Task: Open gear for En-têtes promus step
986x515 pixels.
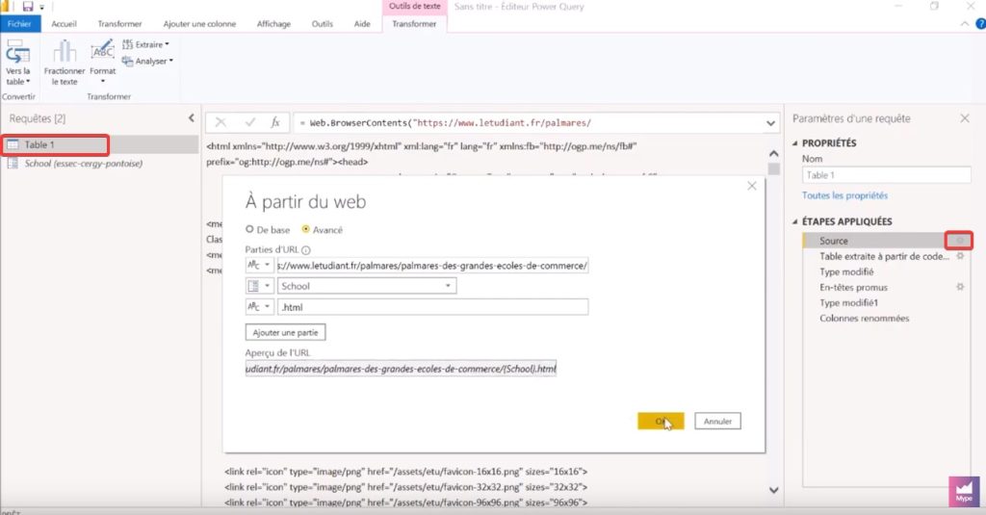Action: [x=960, y=287]
